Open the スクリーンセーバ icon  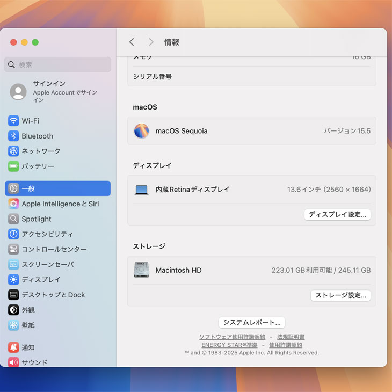(13, 265)
